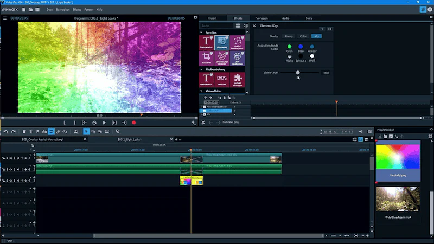
Task: Open the Fenster menu
Action: (89, 10)
